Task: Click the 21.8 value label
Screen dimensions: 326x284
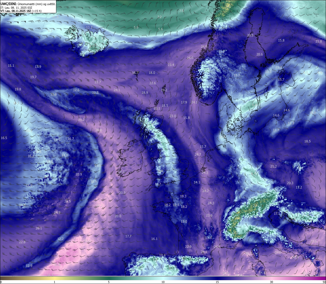Action: [x=319, y=41]
